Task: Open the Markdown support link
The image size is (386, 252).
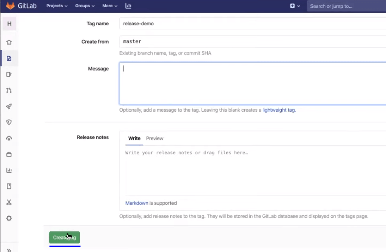Action: pos(137,203)
